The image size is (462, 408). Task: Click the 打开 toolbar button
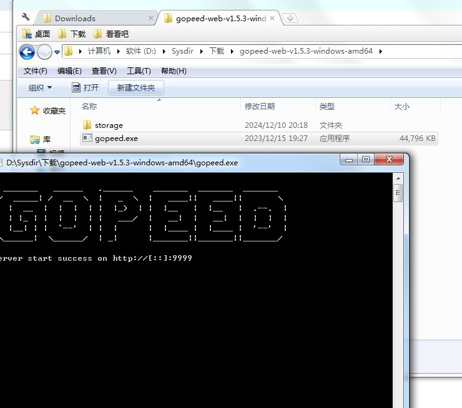coord(86,88)
